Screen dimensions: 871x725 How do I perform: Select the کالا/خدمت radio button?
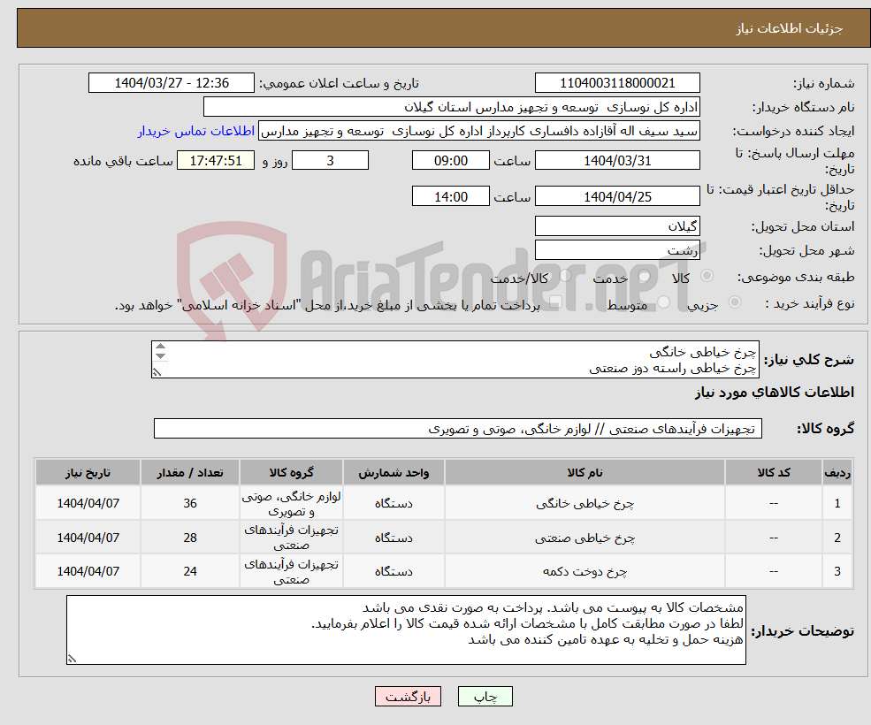coord(565,276)
